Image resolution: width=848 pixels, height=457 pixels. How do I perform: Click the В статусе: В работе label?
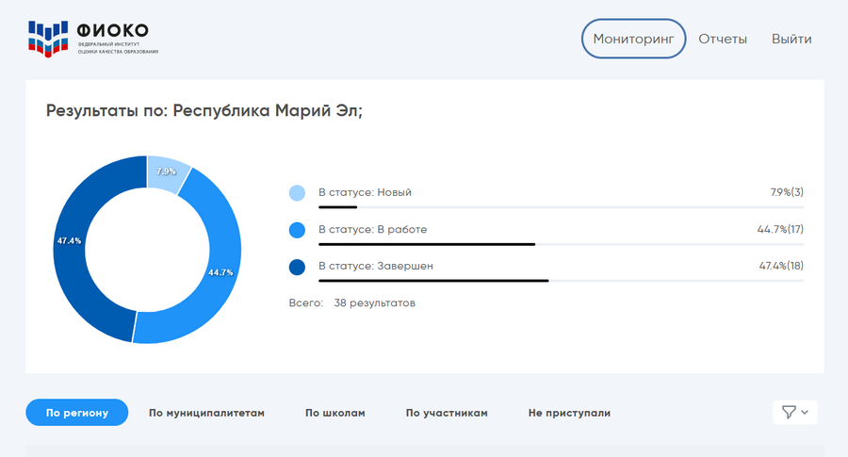[372, 230]
